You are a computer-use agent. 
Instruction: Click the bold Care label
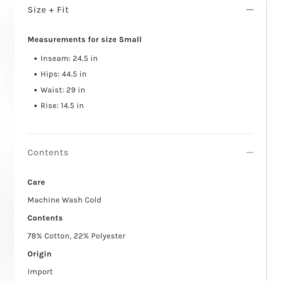coord(36,182)
